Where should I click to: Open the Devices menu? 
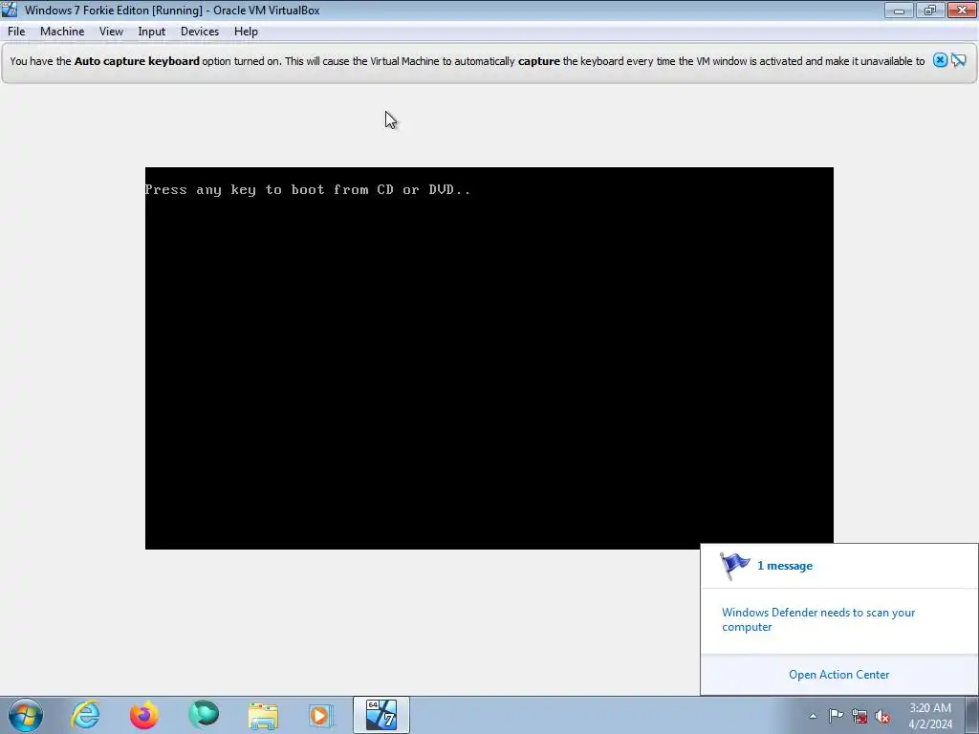tap(200, 32)
